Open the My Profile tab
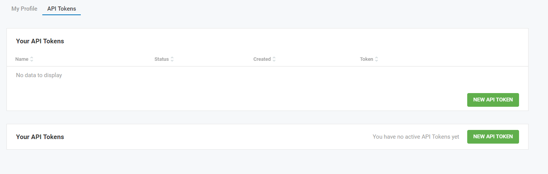Viewport: 548px width, 174px height. tap(24, 8)
